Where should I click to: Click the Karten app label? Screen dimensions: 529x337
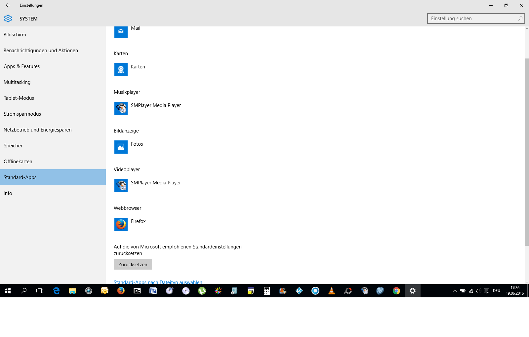[138, 67]
